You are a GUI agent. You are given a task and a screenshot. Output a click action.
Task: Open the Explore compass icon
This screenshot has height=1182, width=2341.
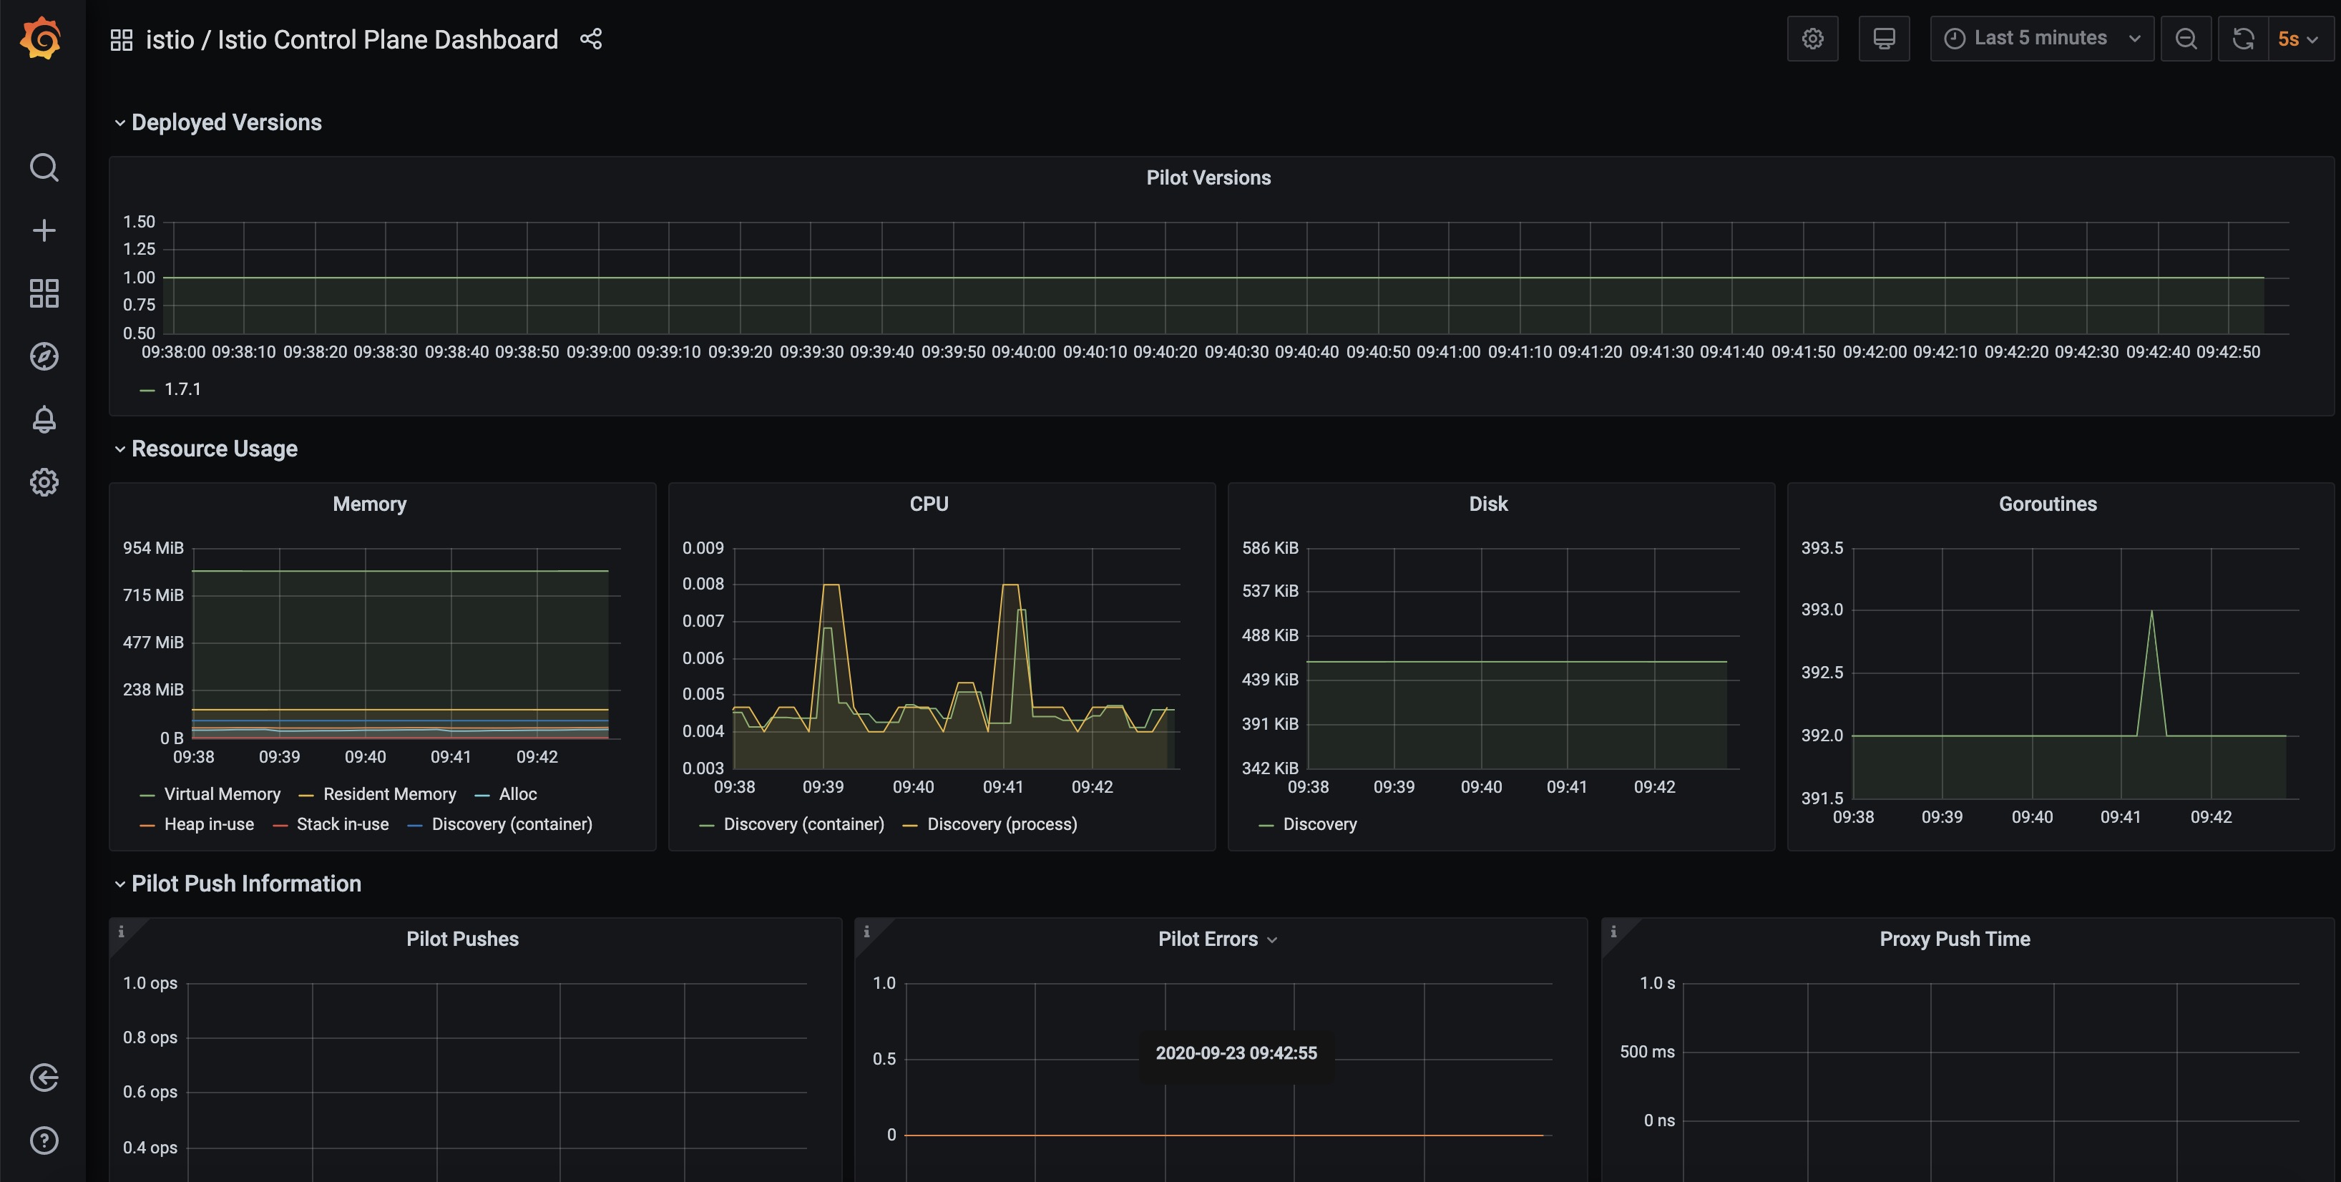[x=44, y=356]
